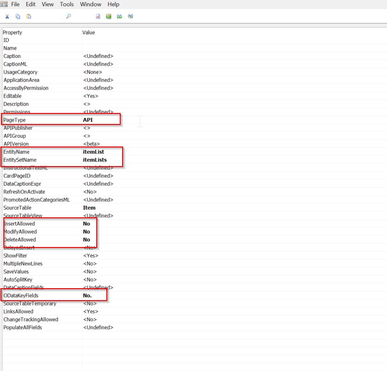Toggle the ModifyAllowed value No

pos(87,232)
